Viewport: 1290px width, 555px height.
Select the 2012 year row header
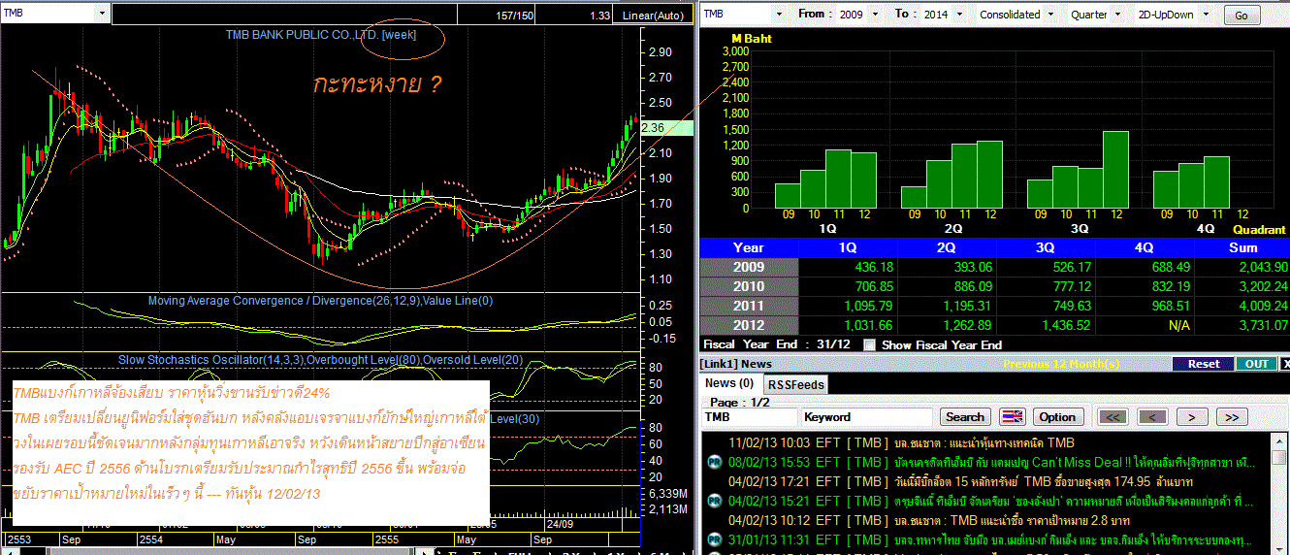[749, 325]
